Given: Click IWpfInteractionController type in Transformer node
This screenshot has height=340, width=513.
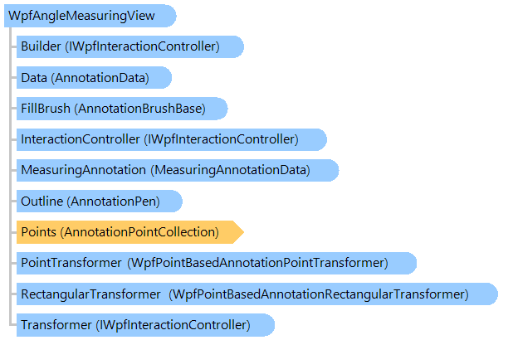Looking at the screenshot, I should click(173, 325).
